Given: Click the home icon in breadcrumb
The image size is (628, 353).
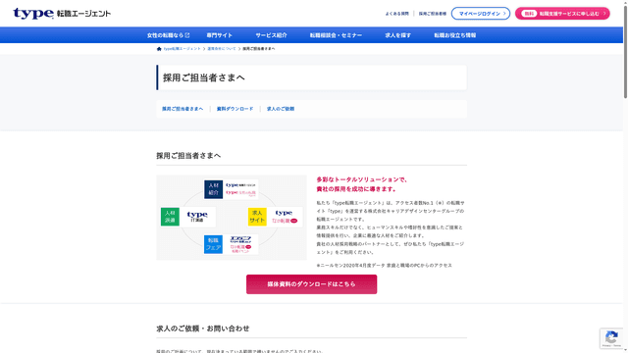Looking at the screenshot, I should 159,49.
